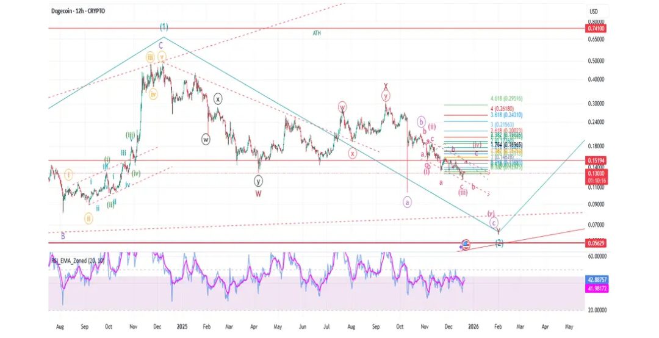This screenshot has height=338, width=659.
Task: Click the current price 0.13030 label
Action: click(x=596, y=173)
